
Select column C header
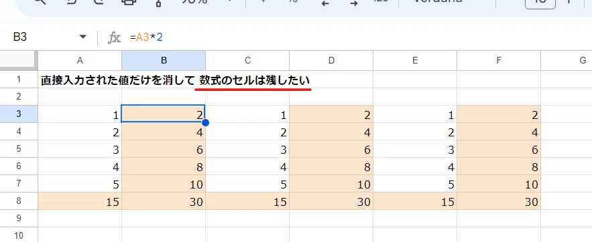(x=247, y=61)
